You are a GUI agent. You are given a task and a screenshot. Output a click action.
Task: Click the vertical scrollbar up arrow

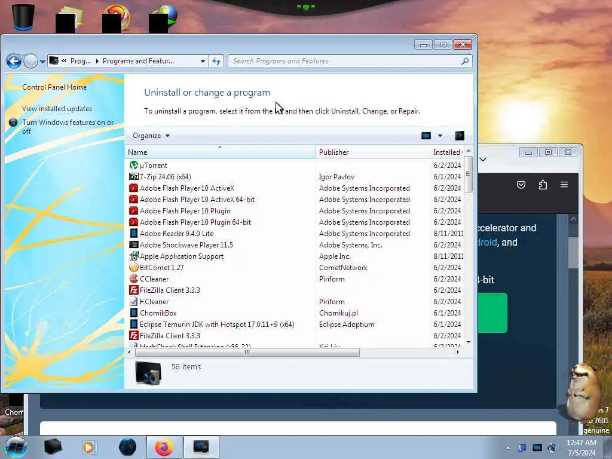469,151
